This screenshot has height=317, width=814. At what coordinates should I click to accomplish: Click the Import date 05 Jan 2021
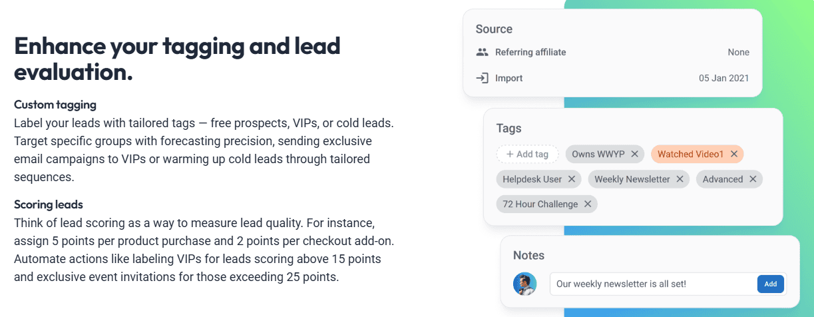pyautogui.click(x=724, y=78)
